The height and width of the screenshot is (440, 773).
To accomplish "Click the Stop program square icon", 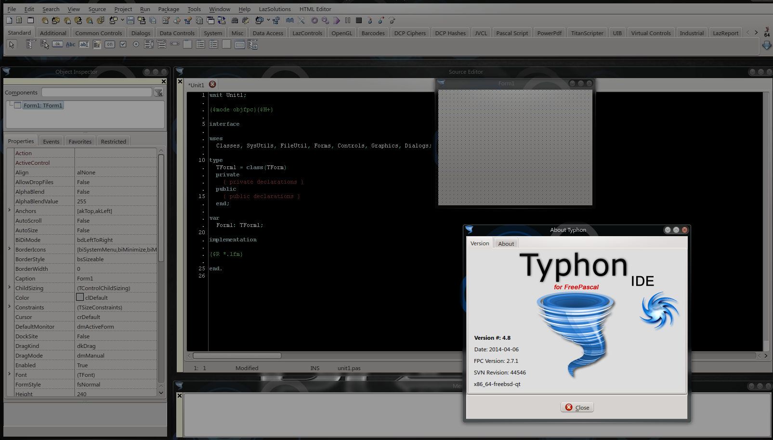I will tap(359, 20).
